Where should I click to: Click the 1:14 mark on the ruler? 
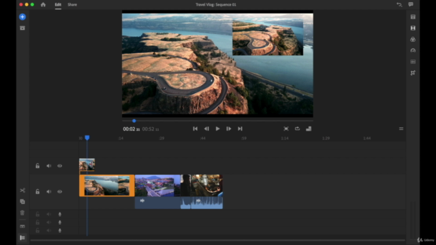285,138
